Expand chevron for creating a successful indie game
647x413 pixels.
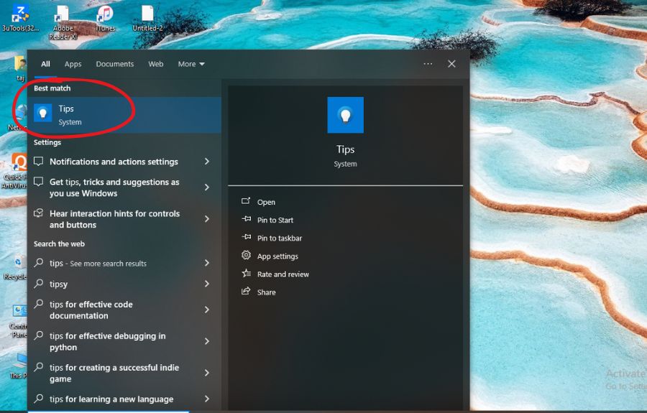coord(207,373)
